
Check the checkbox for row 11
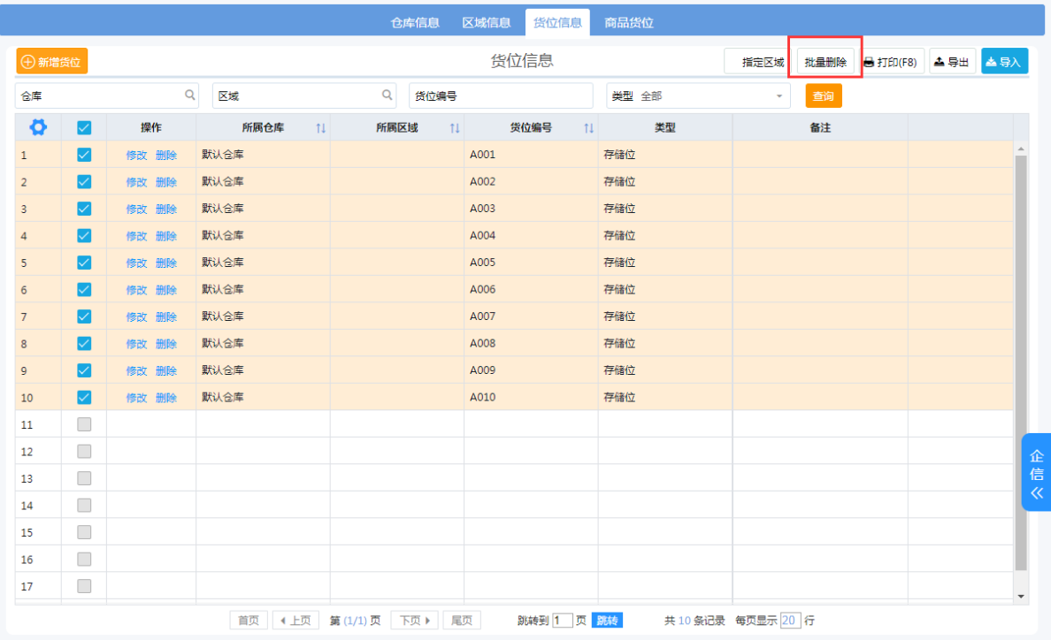pos(84,424)
